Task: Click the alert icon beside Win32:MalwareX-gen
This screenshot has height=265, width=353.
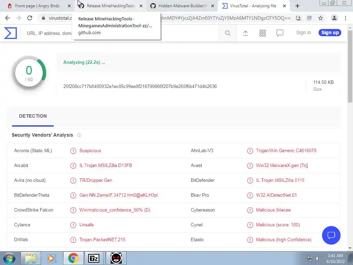Action: click(250, 166)
